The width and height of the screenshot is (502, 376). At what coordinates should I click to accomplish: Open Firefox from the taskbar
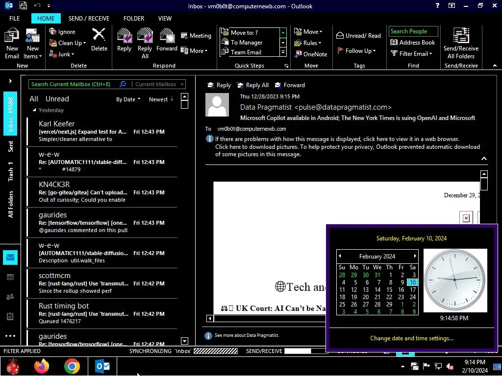(42, 366)
